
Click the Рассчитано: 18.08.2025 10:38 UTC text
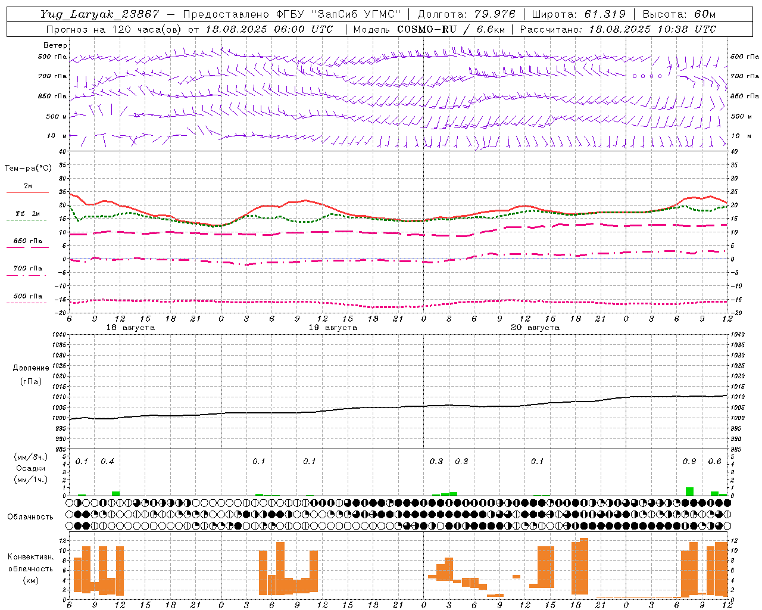click(618, 29)
